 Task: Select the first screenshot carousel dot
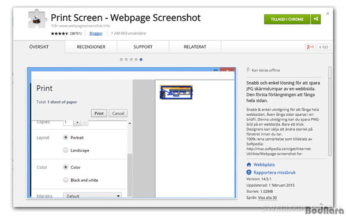point(121,59)
